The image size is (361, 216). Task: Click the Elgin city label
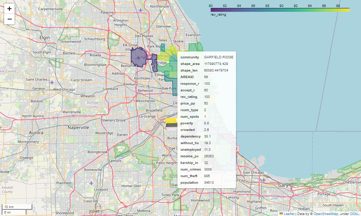tap(44, 38)
